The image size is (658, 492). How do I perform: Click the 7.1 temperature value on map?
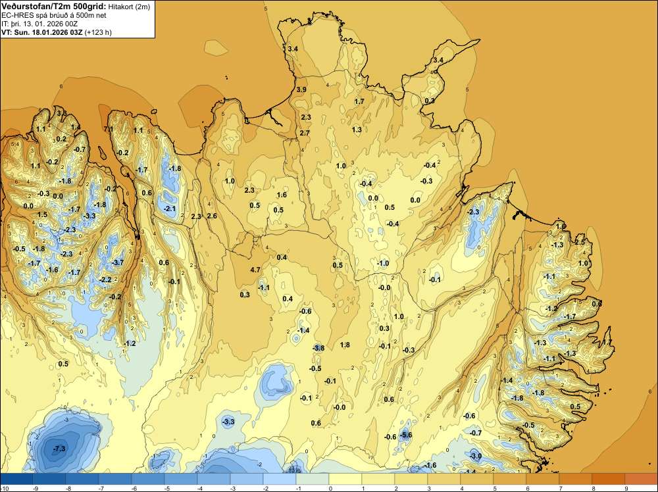coord(109,129)
